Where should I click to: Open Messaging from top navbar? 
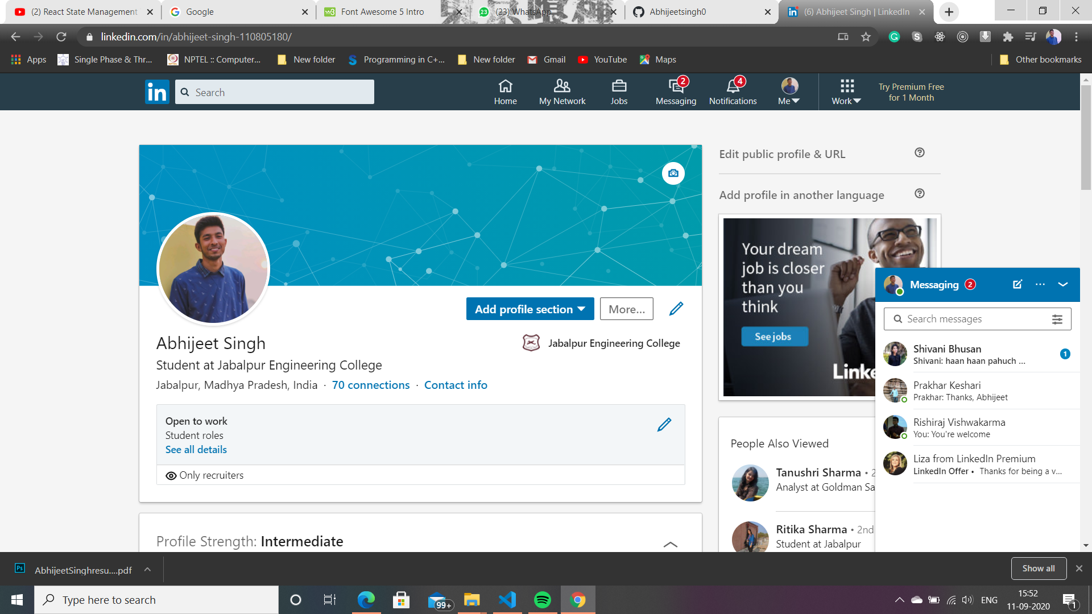coord(676,92)
